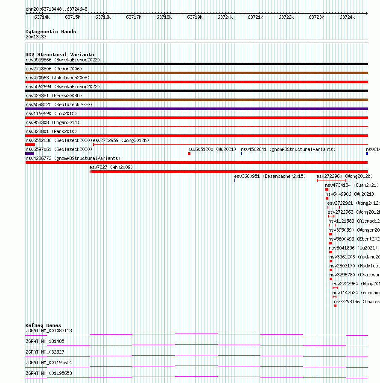Click the red esv7227 variant bar
Viewport: 380px width, 383px height.
pyautogui.click(x=229, y=171)
